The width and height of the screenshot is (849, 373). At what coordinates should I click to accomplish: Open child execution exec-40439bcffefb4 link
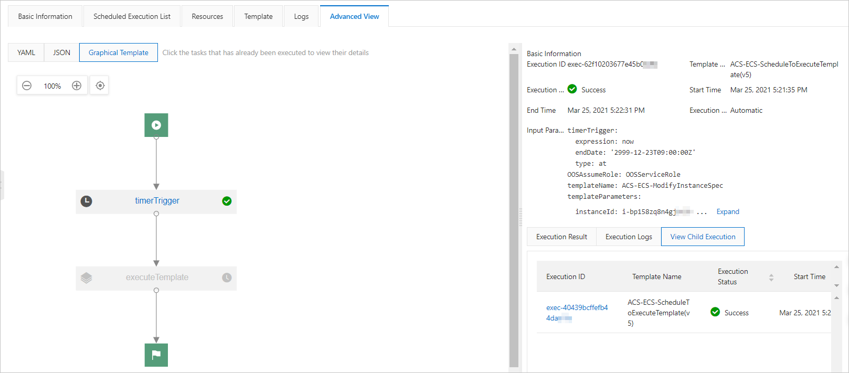pyautogui.click(x=577, y=313)
